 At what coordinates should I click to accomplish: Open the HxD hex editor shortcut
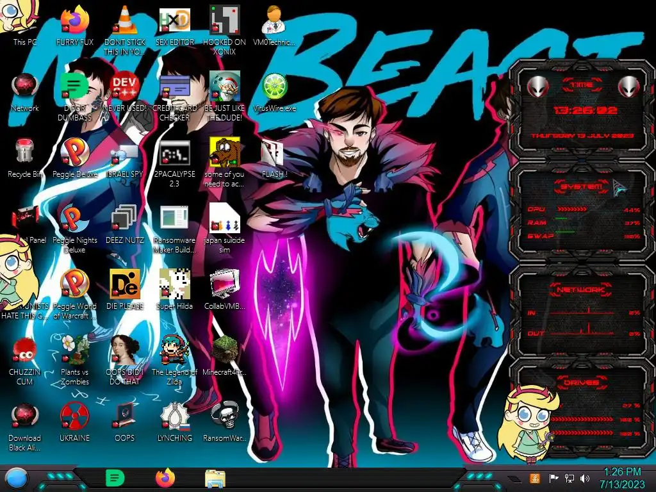click(x=175, y=26)
